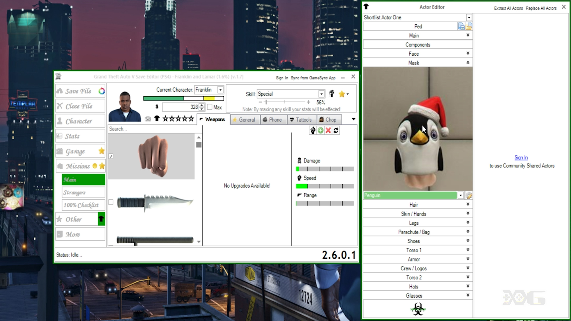Viewport: 571px width, 321px height.
Task: Open the Franklin character dropdown
Action: [x=220, y=89]
